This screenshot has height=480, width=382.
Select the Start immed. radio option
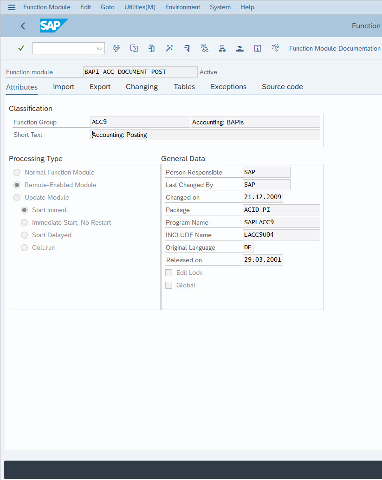click(25, 210)
